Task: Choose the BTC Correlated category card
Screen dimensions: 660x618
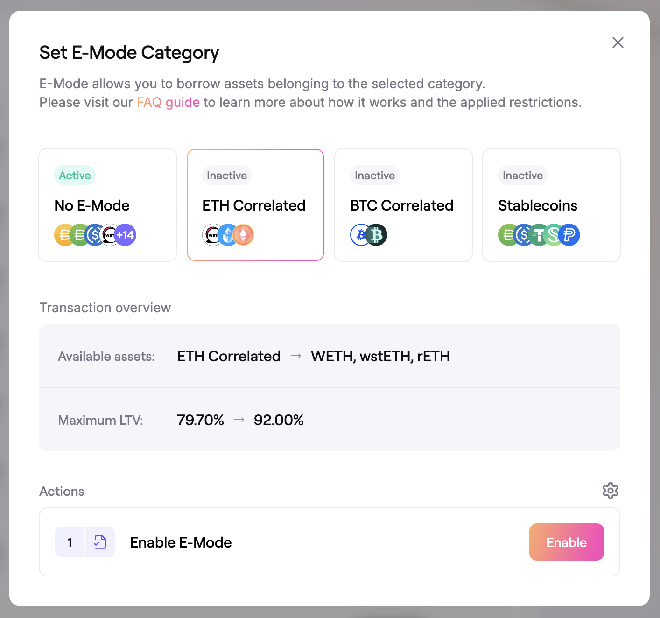Action: 403,205
